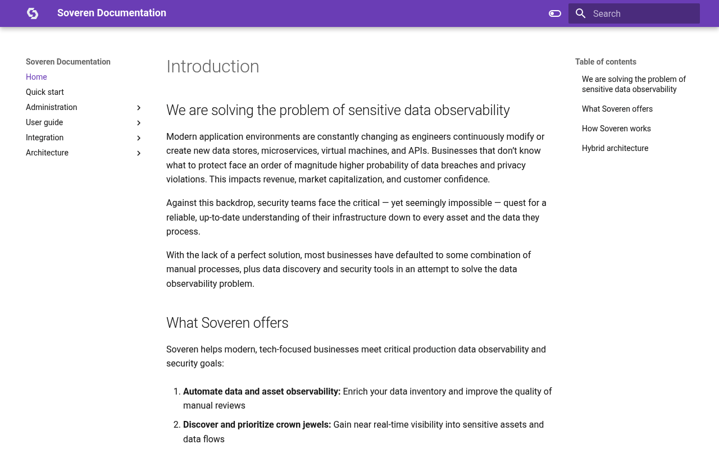Image resolution: width=719 pixels, height=449 pixels.
Task: Jump to How Soveren works section
Action: (x=616, y=129)
